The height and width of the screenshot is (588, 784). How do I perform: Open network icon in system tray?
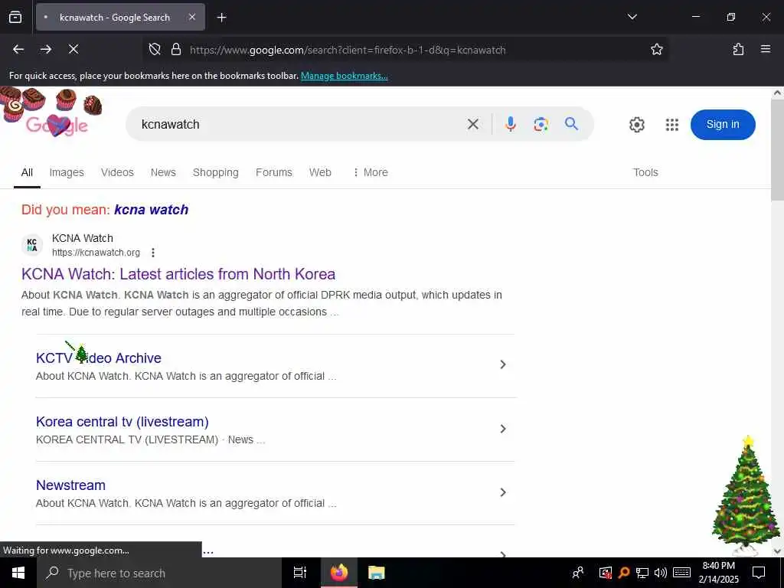pos(642,573)
